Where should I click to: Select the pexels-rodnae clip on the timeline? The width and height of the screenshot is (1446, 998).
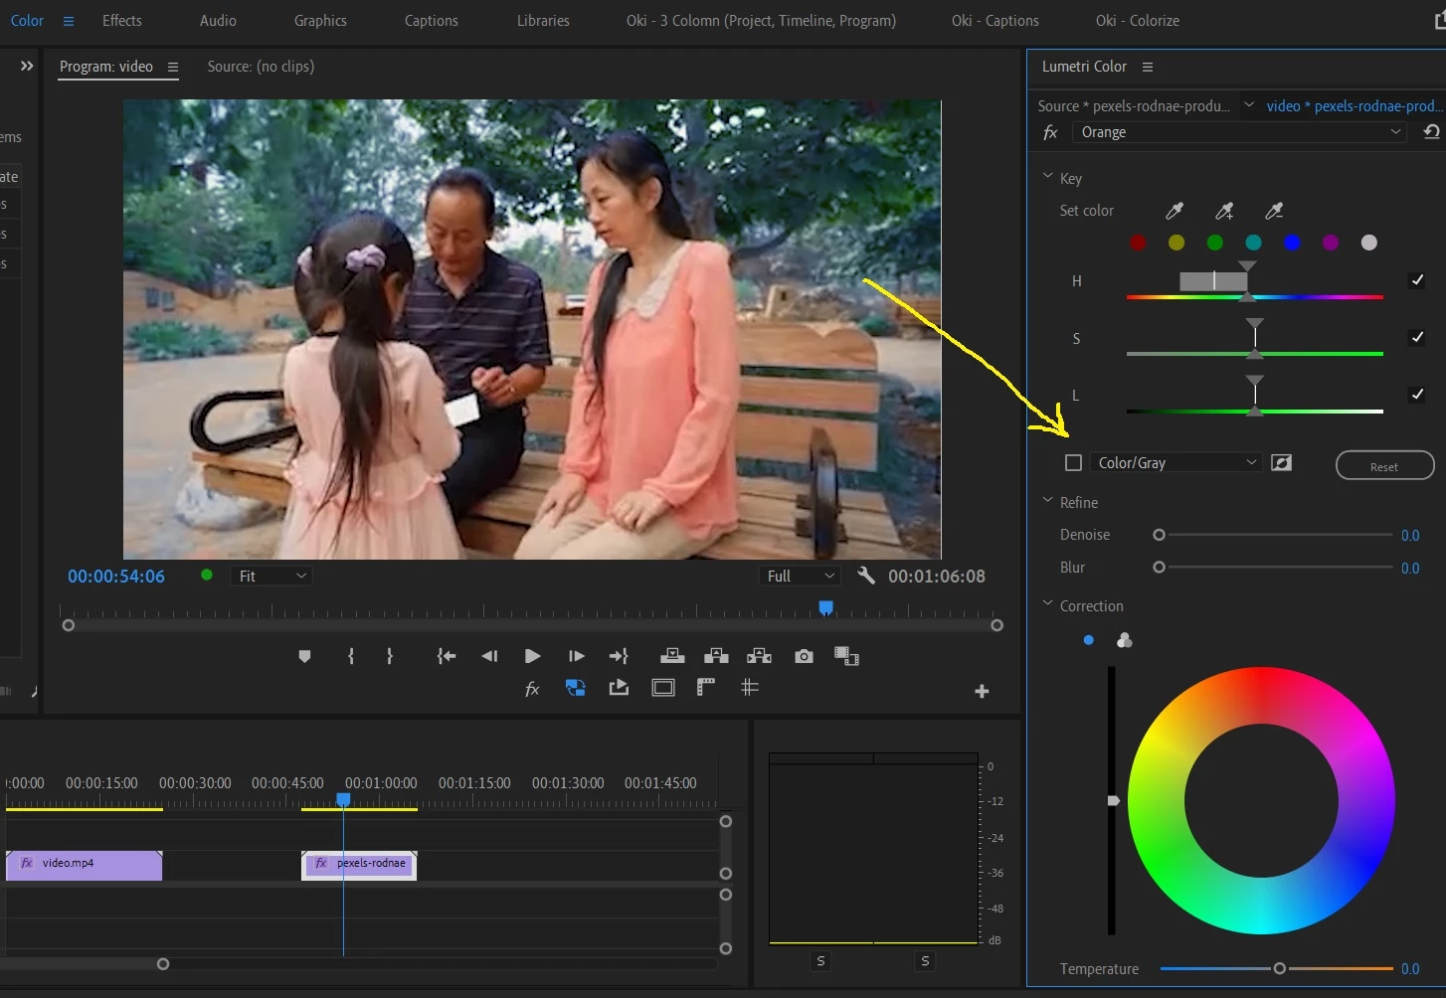click(x=360, y=864)
